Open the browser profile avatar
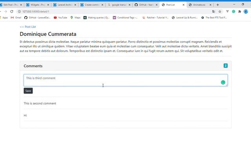Screen dimensions: 251x141 pyautogui.click(x=246, y=11)
